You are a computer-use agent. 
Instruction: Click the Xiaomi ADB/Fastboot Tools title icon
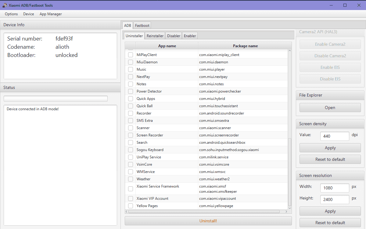click(5, 5)
